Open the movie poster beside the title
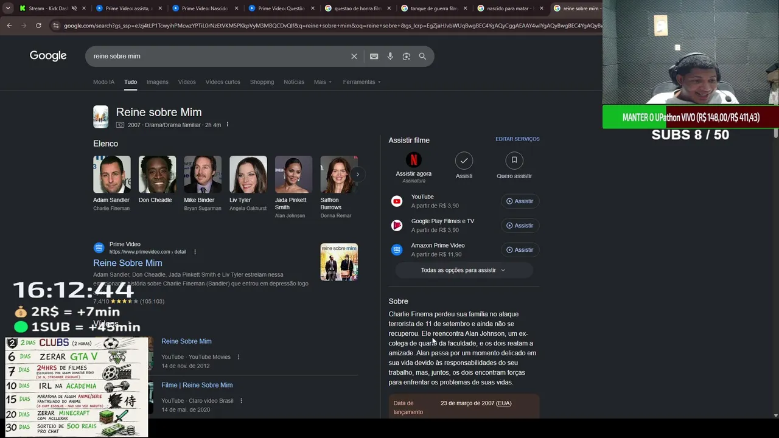Image resolution: width=779 pixels, height=438 pixels. click(100, 117)
